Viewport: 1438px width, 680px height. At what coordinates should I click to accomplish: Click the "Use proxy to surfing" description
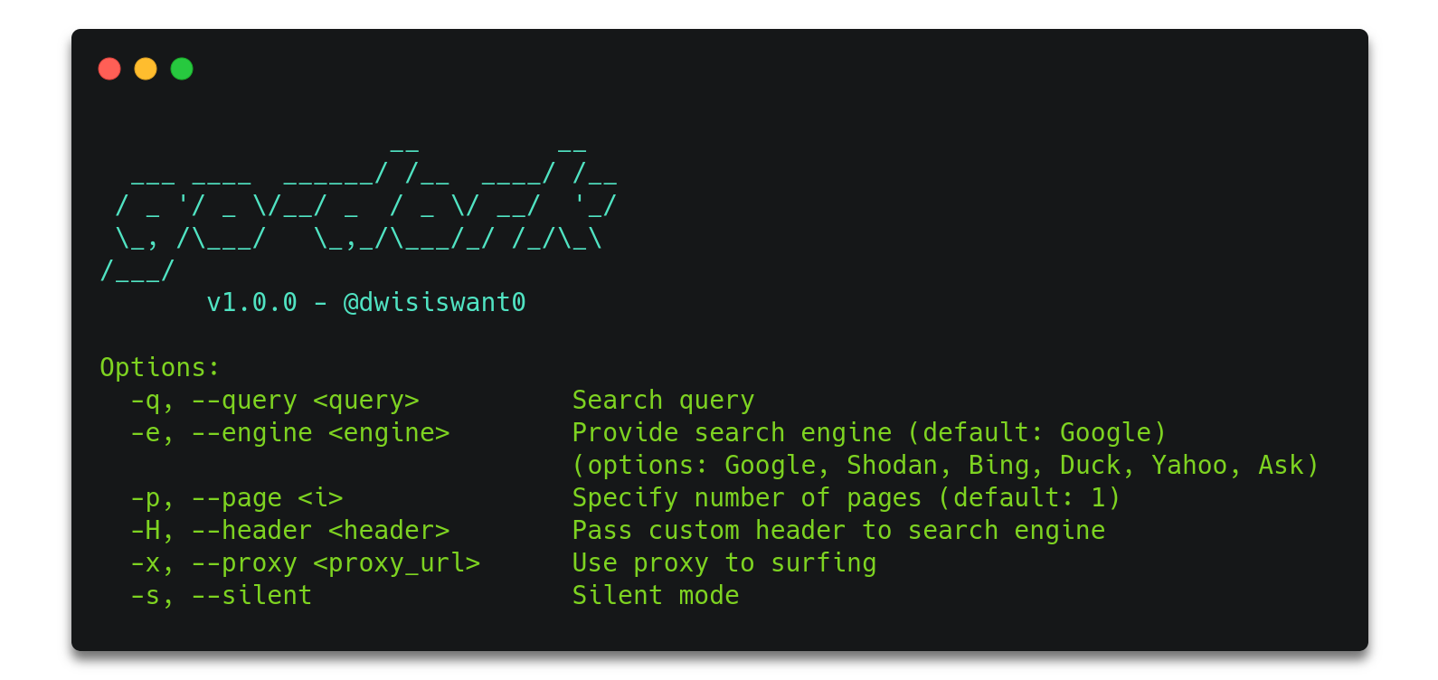[x=724, y=562]
